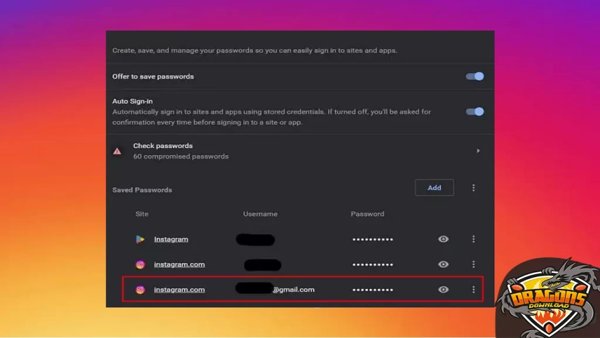Reveal the second instagram.com row's password

443,264
